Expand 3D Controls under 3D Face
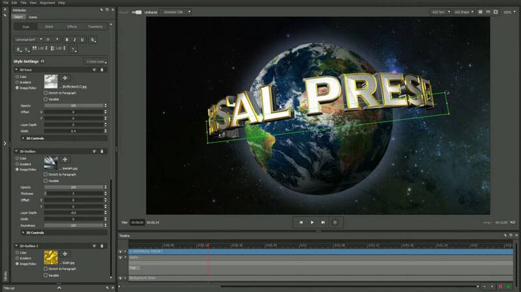This screenshot has width=521, height=292. tap(23, 138)
